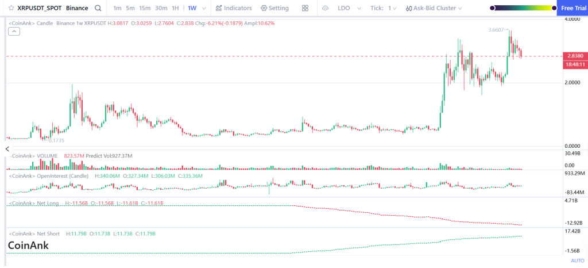Select the 5m timeframe
The image size is (588, 268).
tap(130, 8)
